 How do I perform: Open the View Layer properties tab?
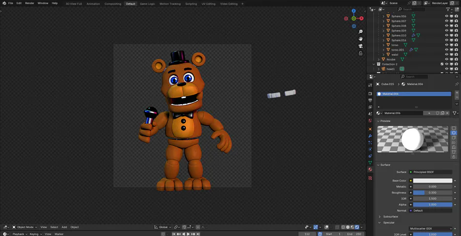(370, 107)
